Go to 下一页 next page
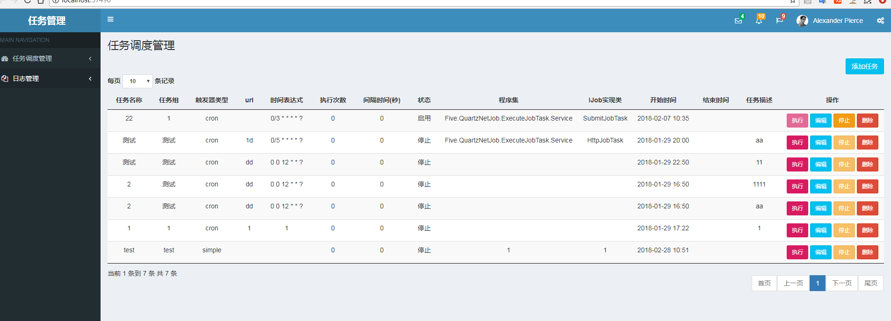The height and width of the screenshot is (321, 891). (x=841, y=283)
